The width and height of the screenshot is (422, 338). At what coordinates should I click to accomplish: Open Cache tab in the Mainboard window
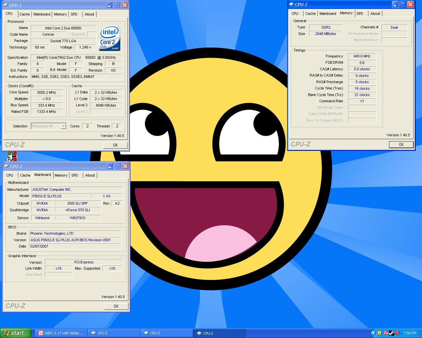pyautogui.click(x=25, y=175)
